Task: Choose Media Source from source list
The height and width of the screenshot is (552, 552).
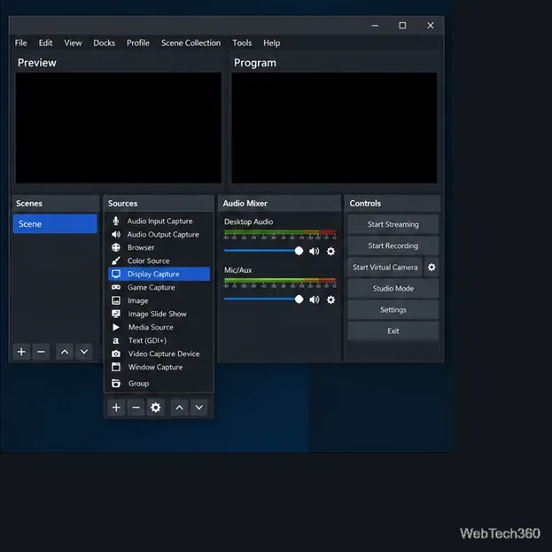Action: click(x=159, y=327)
